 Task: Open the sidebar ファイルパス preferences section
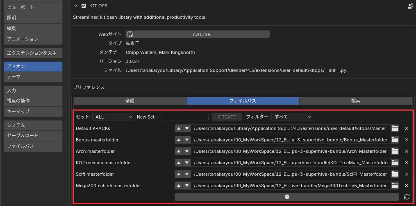pos(33,146)
